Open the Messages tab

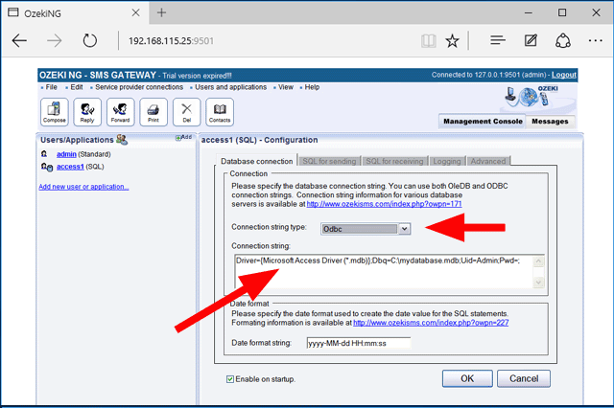(548, 122)
